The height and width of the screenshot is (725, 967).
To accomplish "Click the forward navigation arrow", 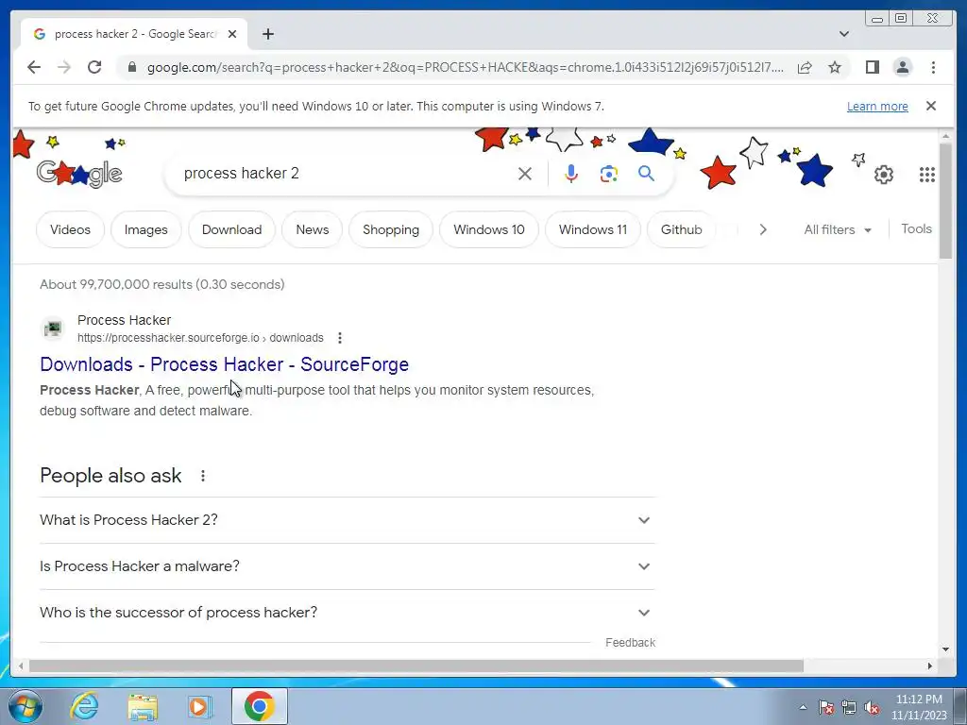I will click(64, 67).
